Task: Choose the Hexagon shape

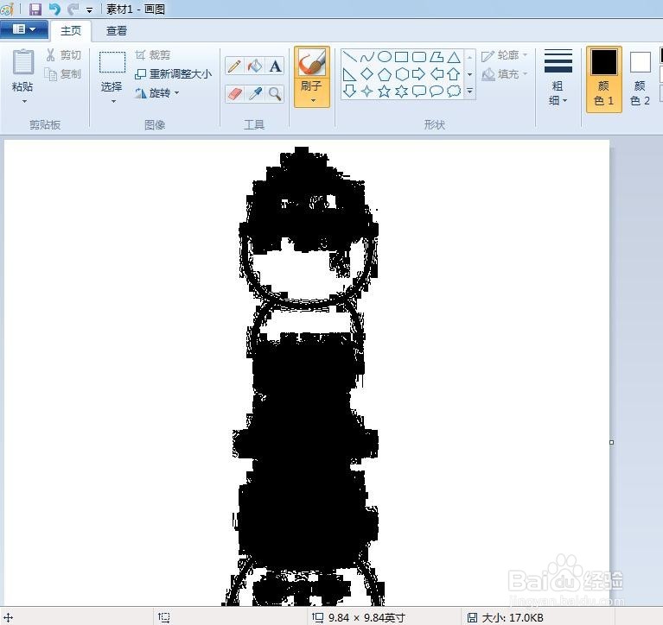Action: (401, 74)
